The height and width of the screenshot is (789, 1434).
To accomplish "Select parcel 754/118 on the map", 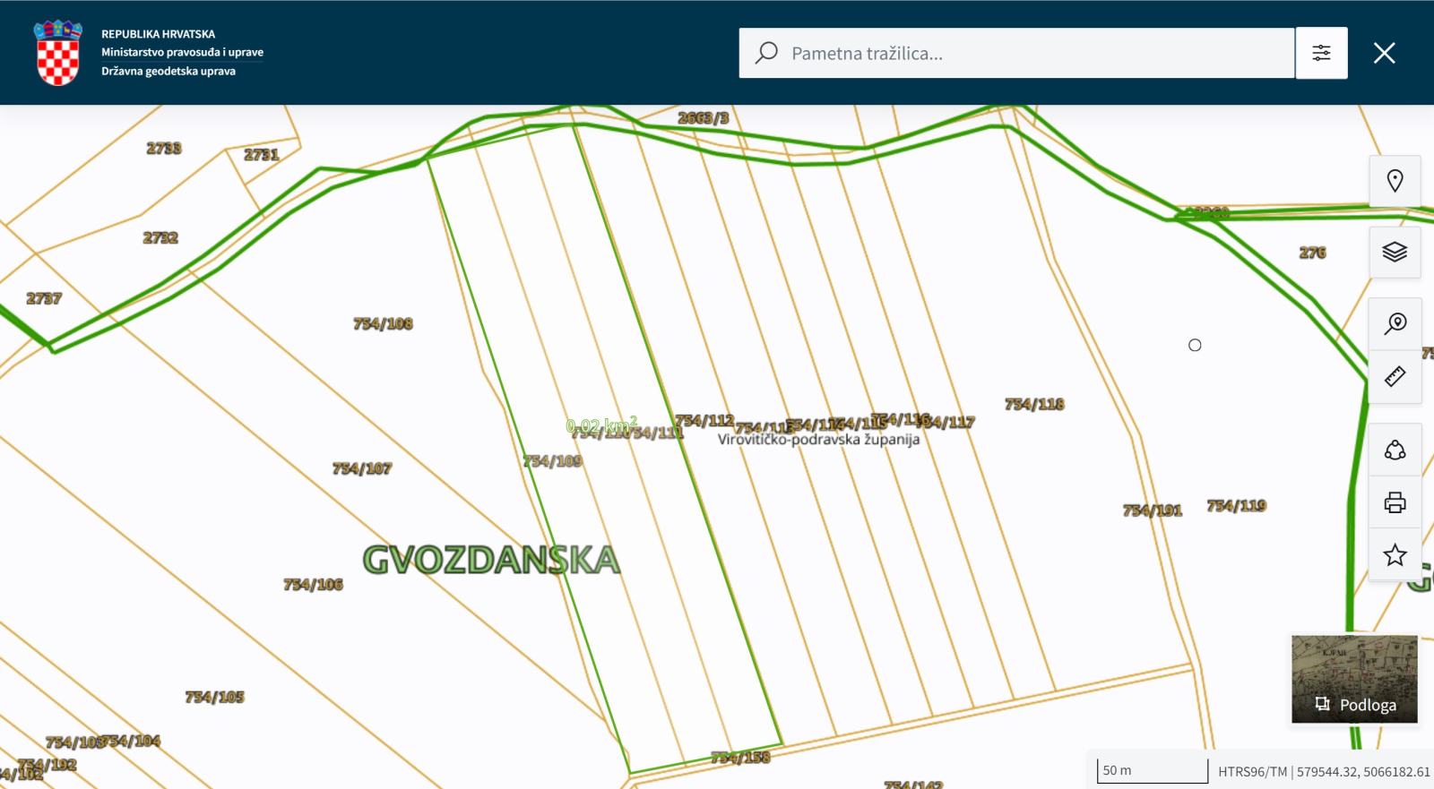I will pos(1034,405).
